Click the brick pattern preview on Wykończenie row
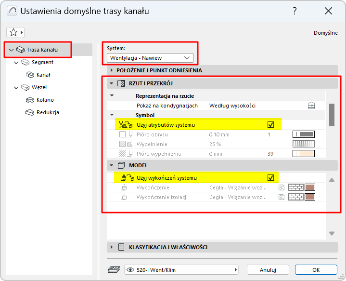Image resolution: width=346 pixels, height=281 pixels. click(x=296, y=187)
